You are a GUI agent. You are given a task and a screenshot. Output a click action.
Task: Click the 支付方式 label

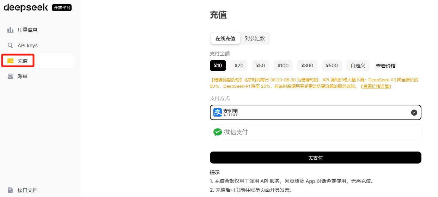[x=220, y=98]
